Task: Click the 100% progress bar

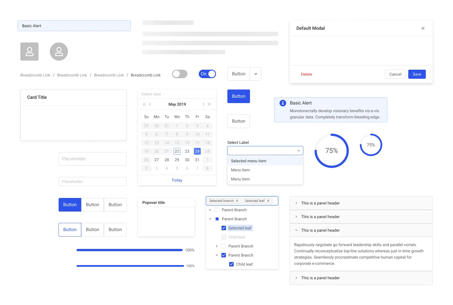Action: click(129, 250)
